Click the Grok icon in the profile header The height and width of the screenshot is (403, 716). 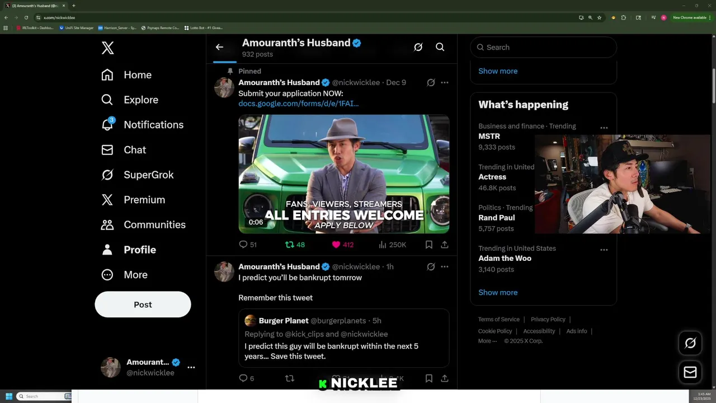point(418,47)
